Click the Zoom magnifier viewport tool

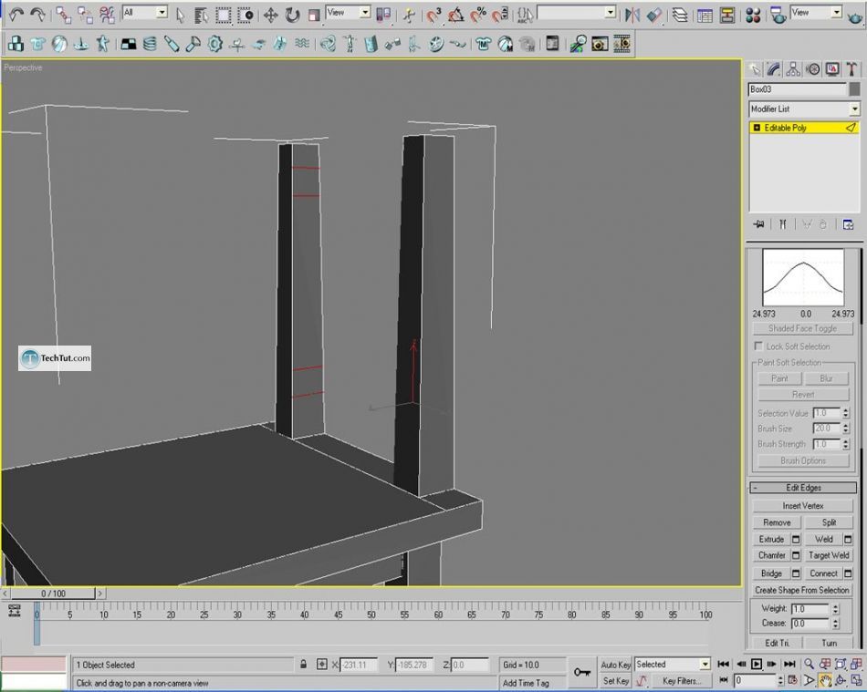click(810, 665)
